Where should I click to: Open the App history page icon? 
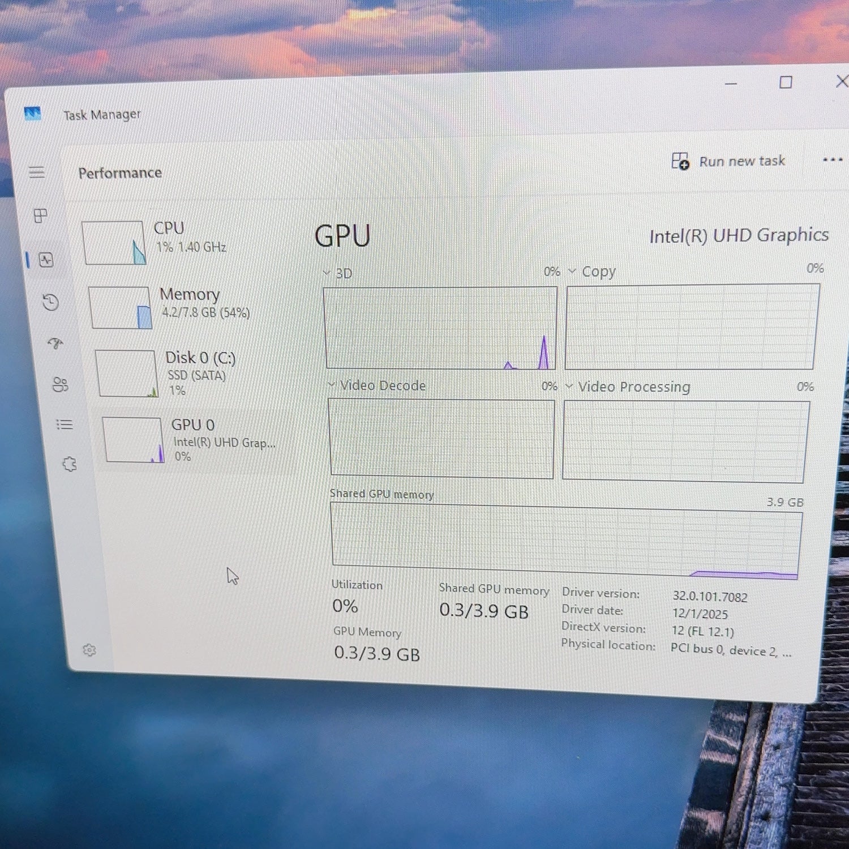point(51,302)
